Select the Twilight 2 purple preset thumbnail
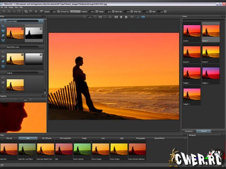Screen dimensions: 226x169 tap(211, 73)
